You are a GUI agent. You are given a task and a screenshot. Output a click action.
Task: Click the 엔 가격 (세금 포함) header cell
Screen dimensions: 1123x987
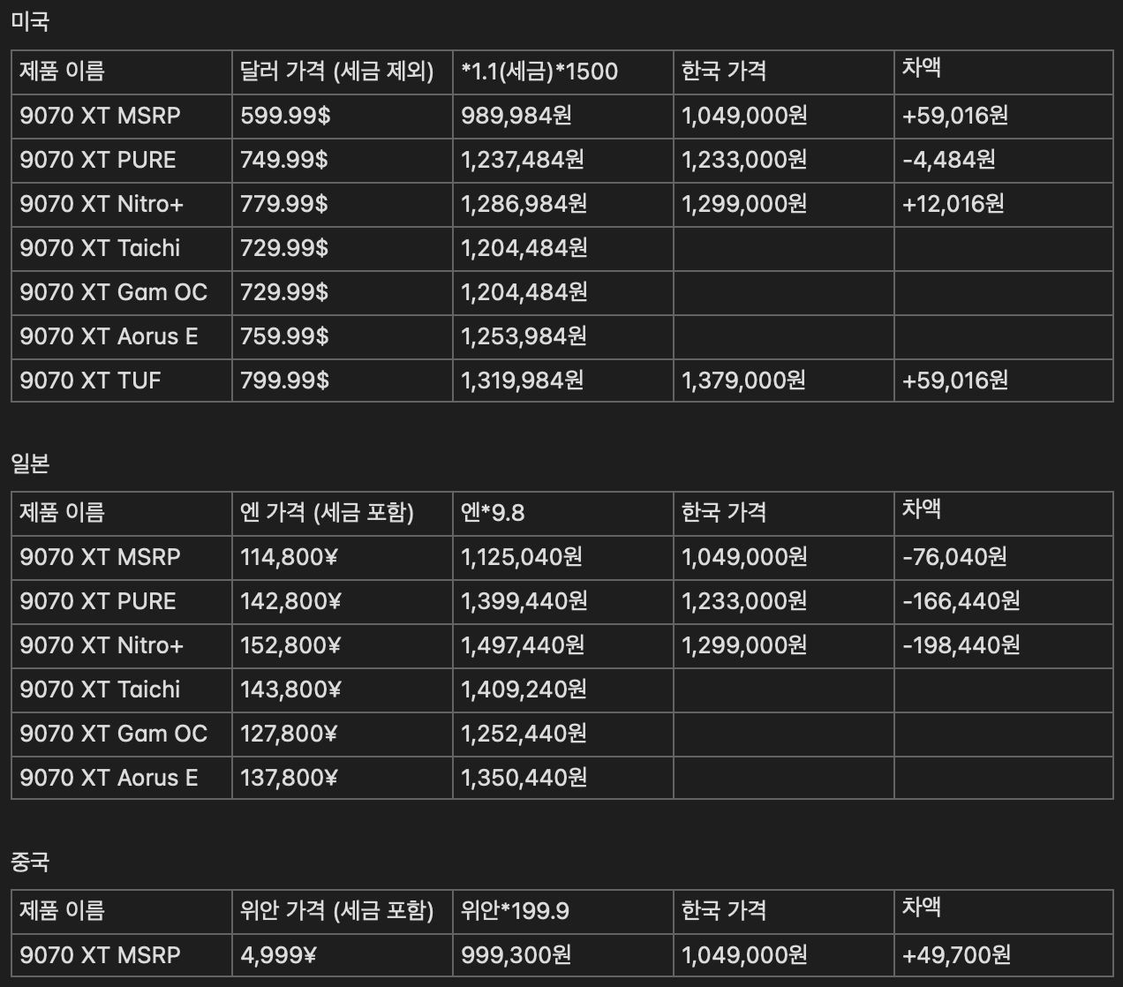(327, 513)
